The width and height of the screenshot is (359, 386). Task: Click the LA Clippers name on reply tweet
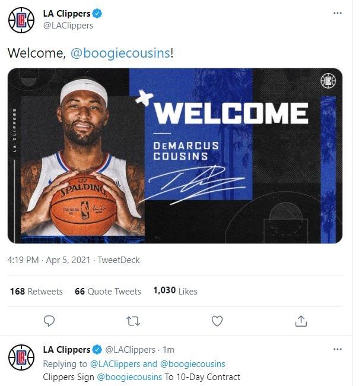click(66, 349)
